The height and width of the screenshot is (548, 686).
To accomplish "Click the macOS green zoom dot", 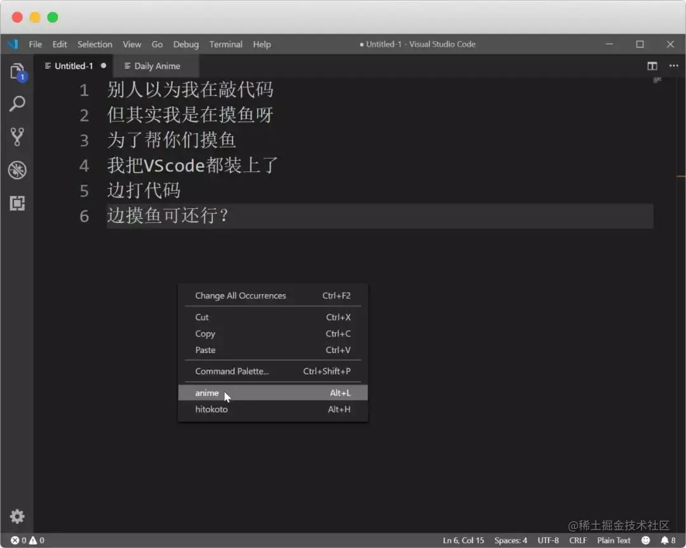I will [53, 17].
